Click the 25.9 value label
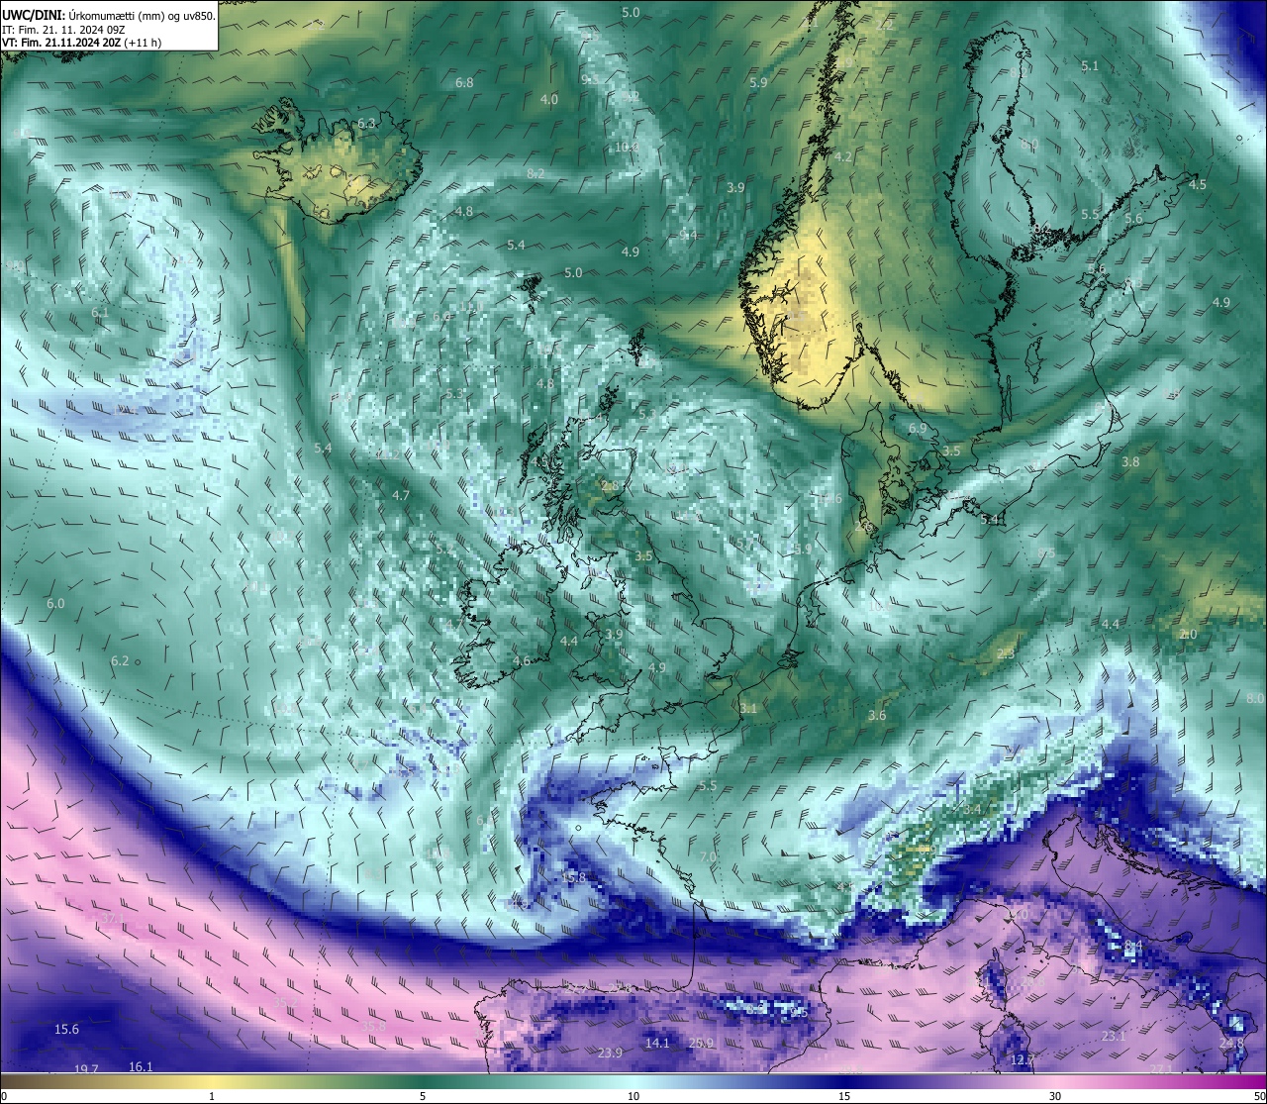The width and height of the screenshot is (1267, 1104). [701, 1043]
